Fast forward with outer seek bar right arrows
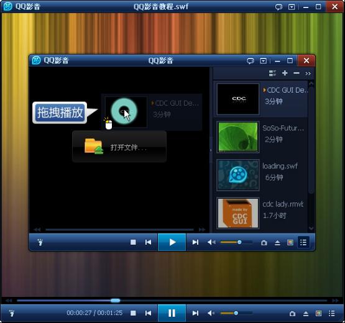The height and width of the screenshot is (323, 345). tap(335, 301)
